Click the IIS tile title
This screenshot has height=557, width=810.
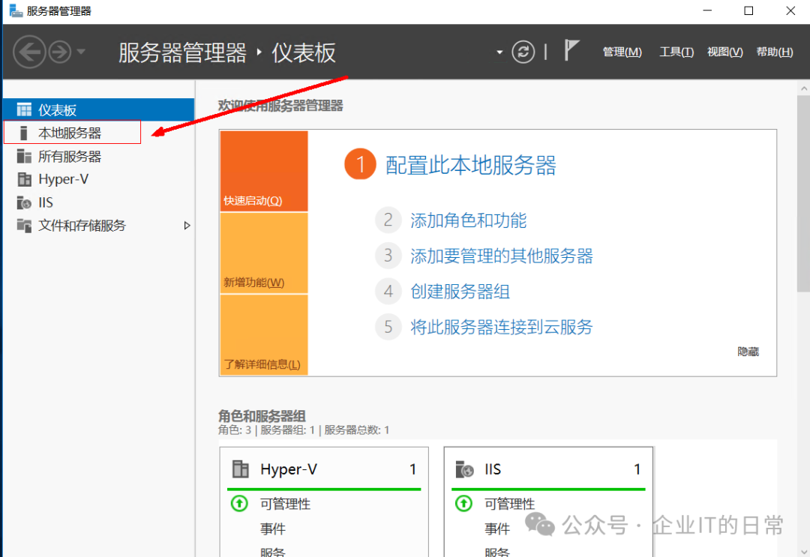(x=493, y=469)
